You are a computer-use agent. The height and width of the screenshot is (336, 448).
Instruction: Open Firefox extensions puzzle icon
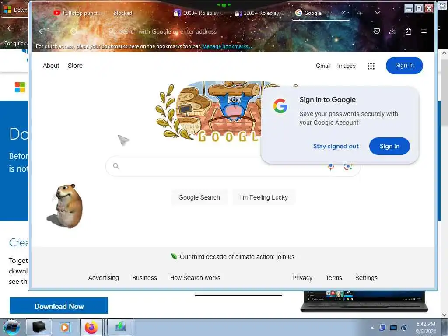point(408,31)
